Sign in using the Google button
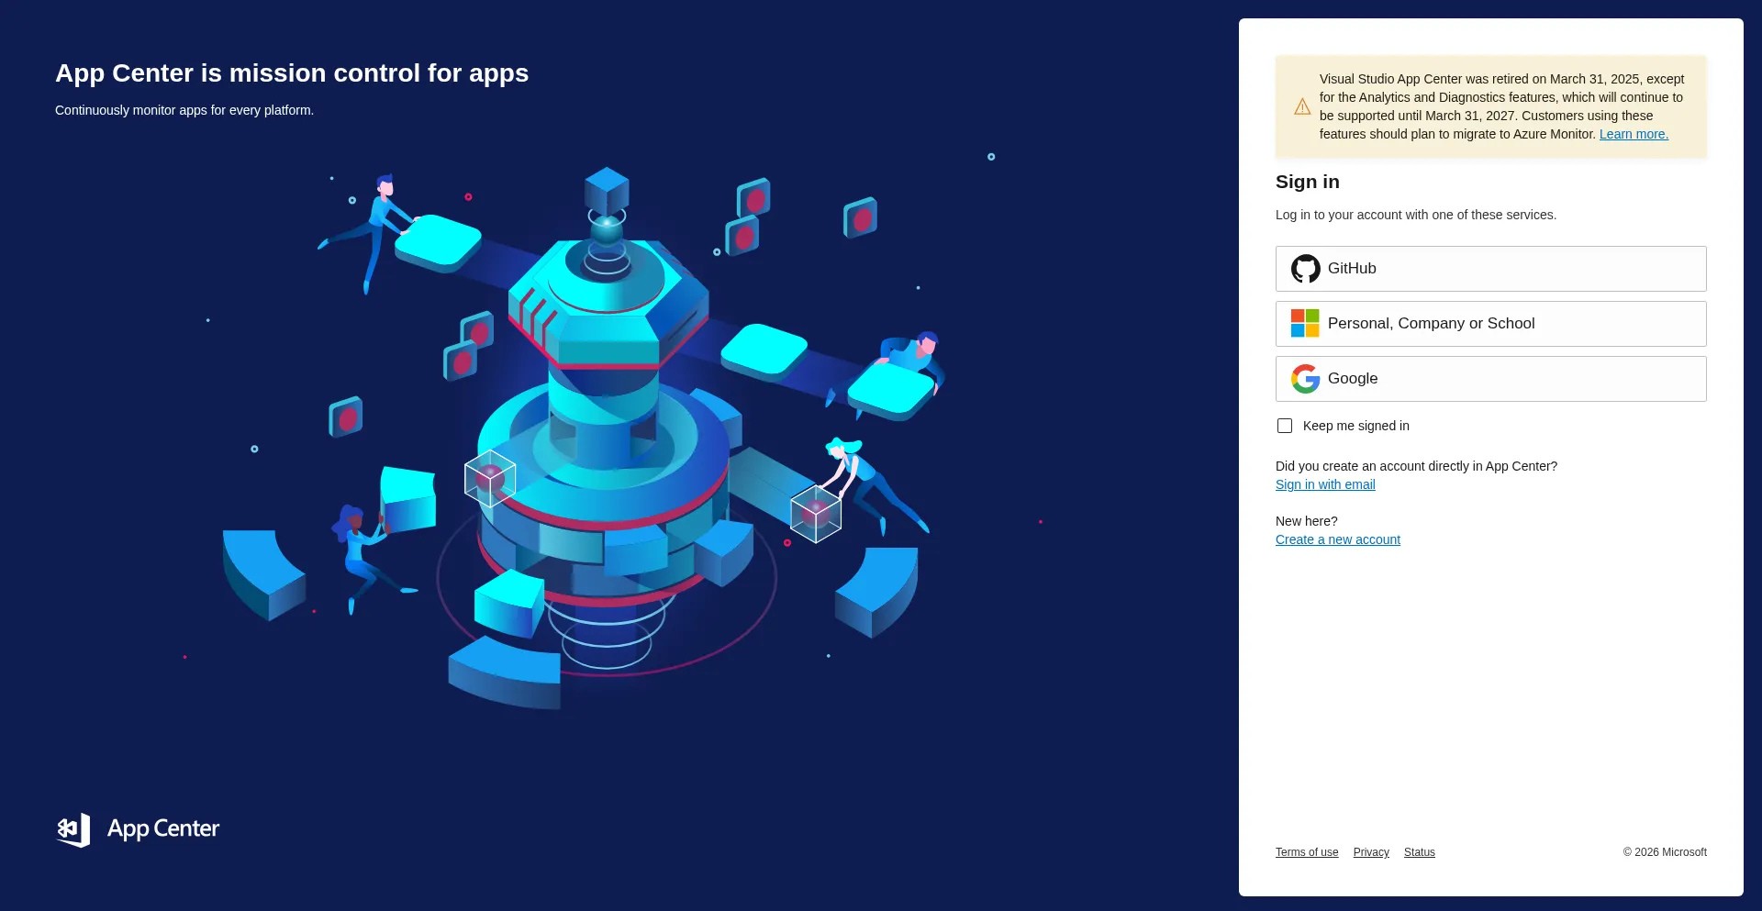The image size is (1762, 911). (x=1490, y=379)
